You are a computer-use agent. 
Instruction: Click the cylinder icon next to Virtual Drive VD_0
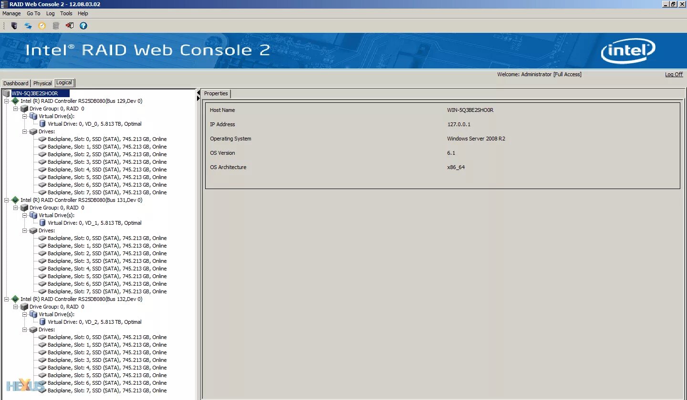[42, 124]
